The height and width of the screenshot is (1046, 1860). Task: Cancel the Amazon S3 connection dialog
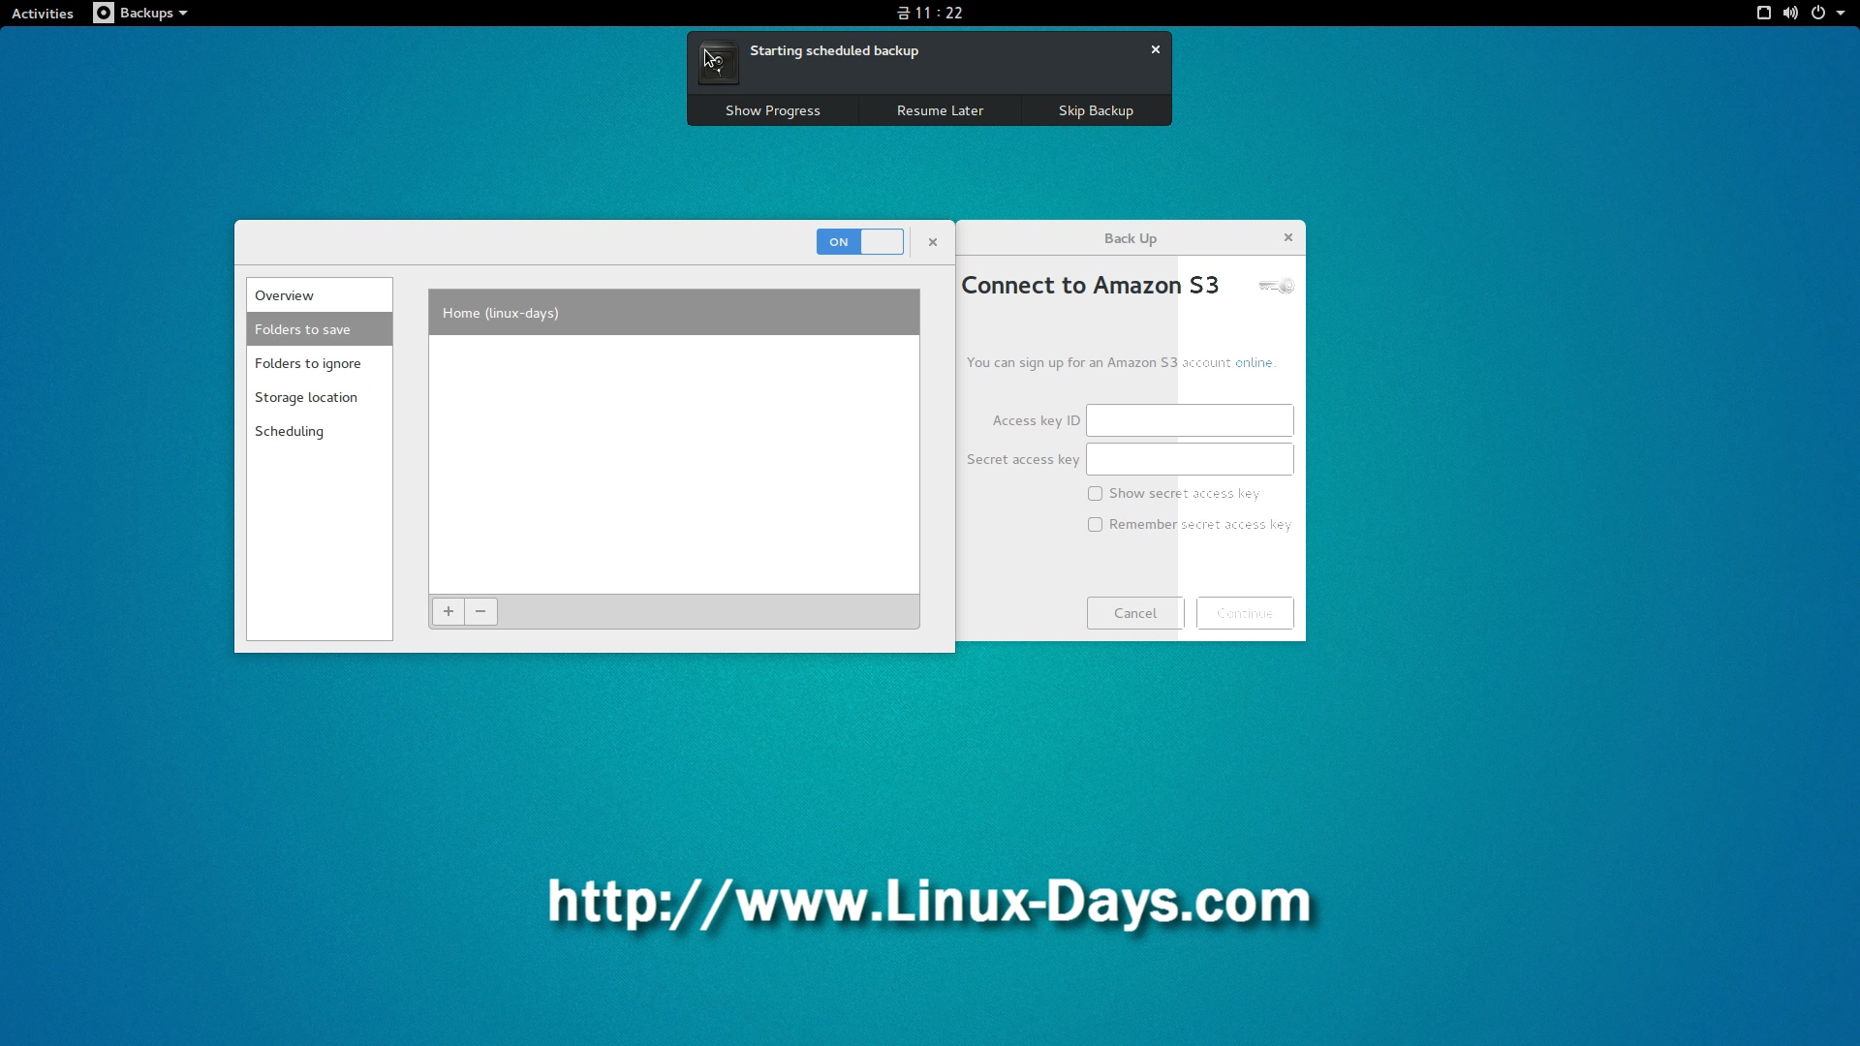[x=1135, y=613]
